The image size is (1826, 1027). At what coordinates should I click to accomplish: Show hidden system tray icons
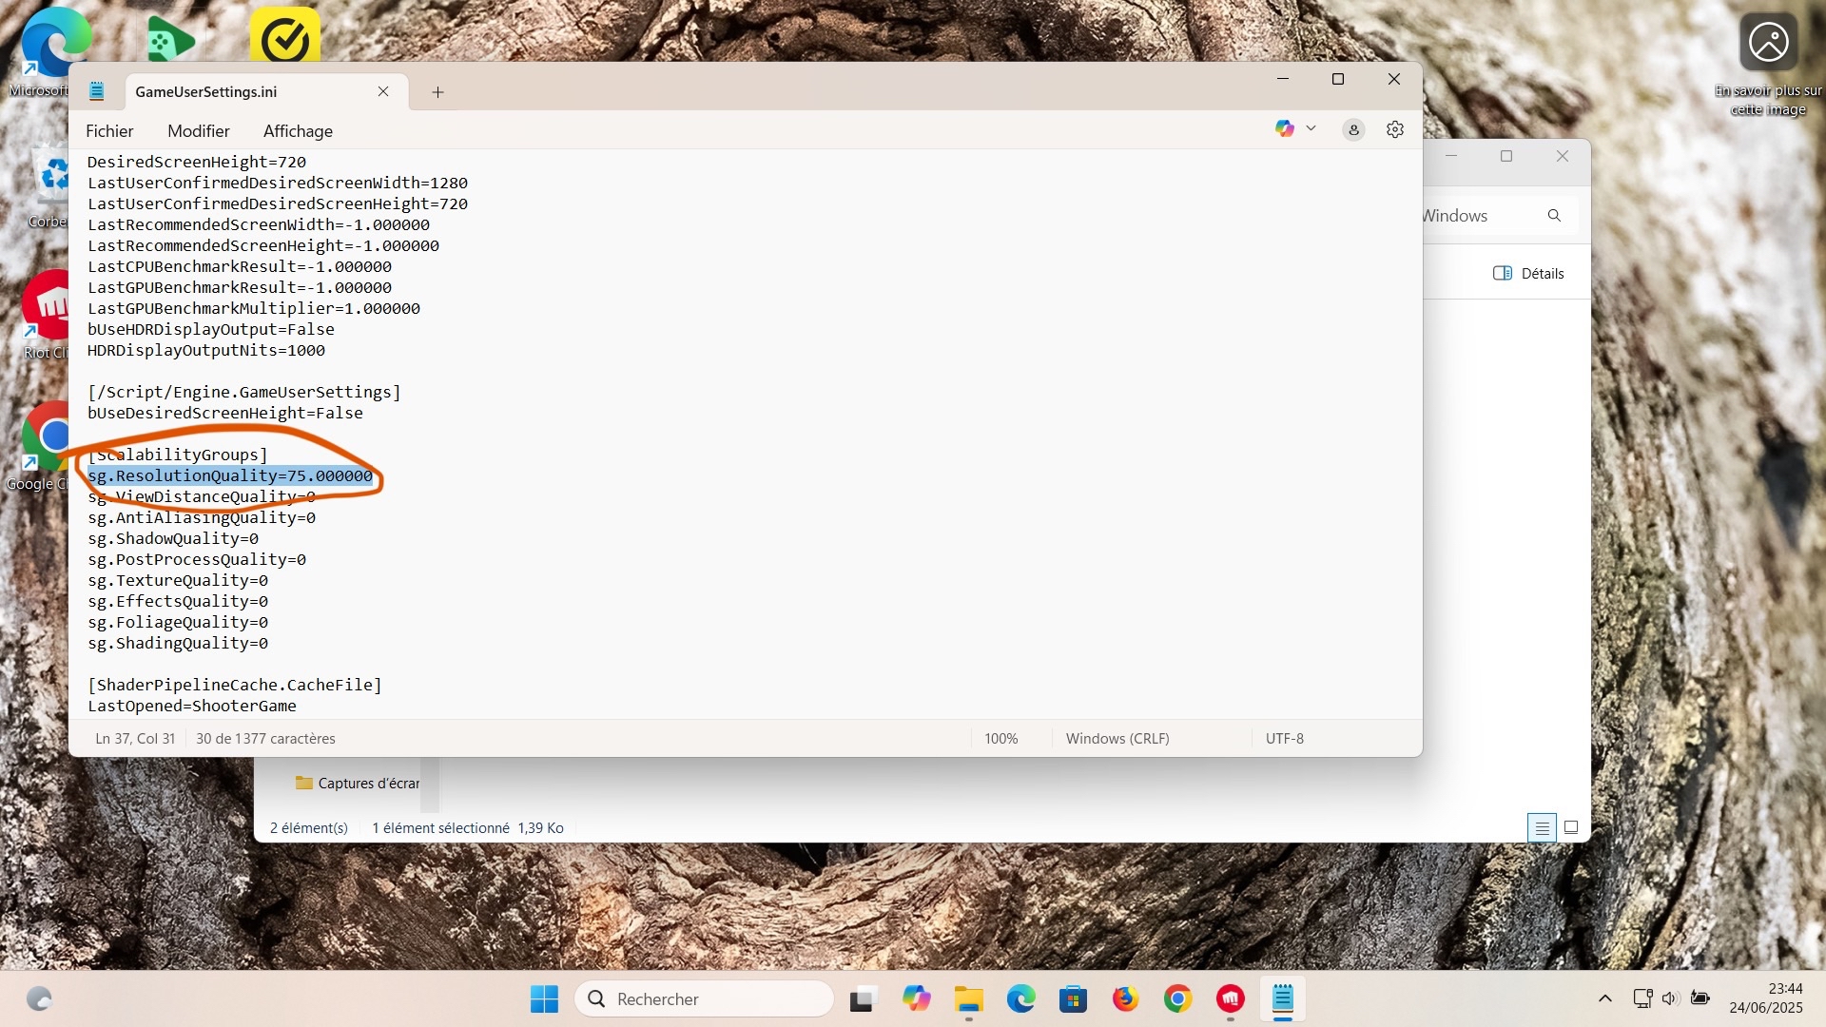(x=1605, y=998)
